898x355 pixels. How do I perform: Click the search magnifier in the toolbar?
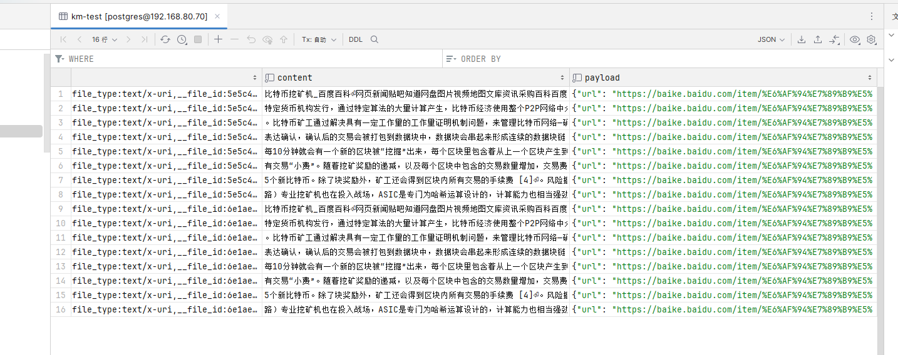[x=374, y=39]
